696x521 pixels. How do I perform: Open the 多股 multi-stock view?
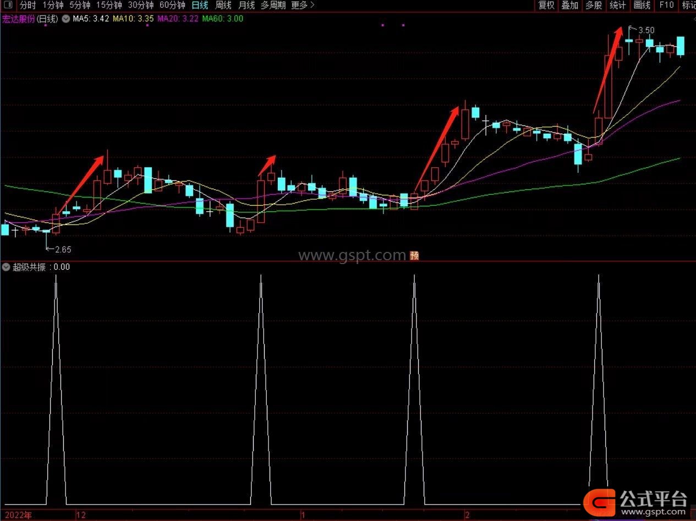[594, 6]
